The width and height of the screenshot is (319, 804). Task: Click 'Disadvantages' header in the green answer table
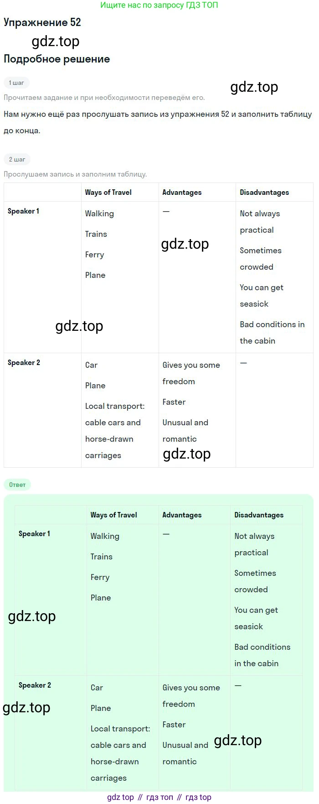259,515
